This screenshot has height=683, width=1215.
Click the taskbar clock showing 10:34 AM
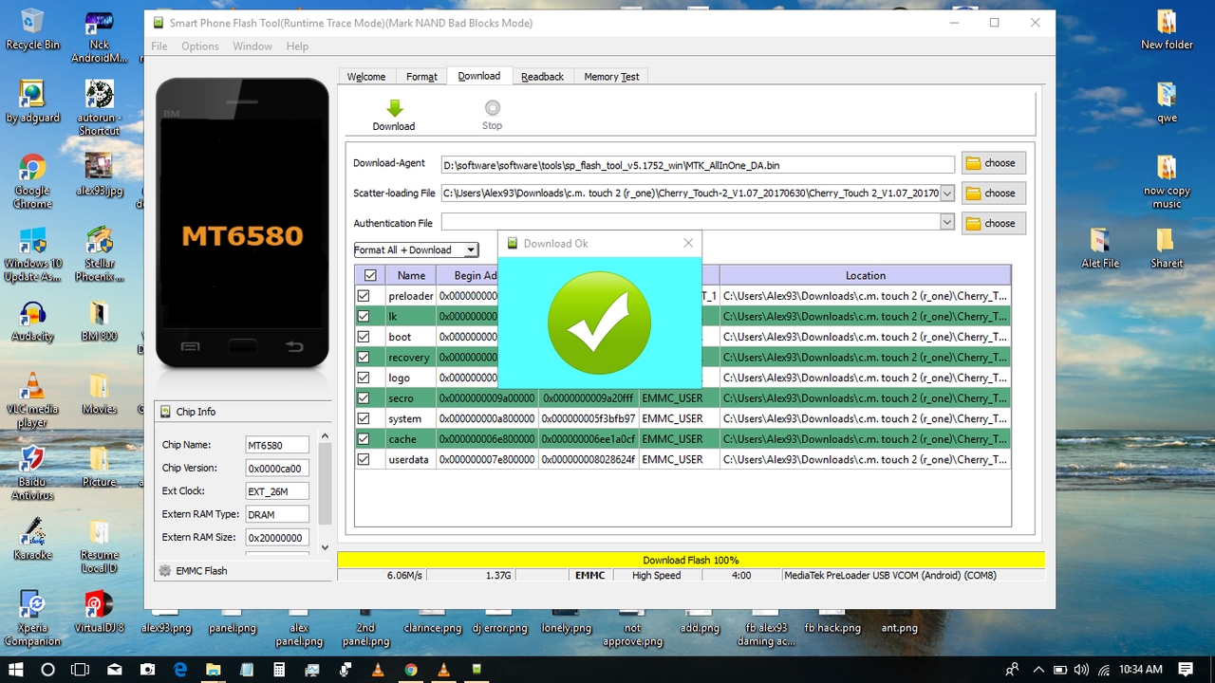(x=1141, y=670)
